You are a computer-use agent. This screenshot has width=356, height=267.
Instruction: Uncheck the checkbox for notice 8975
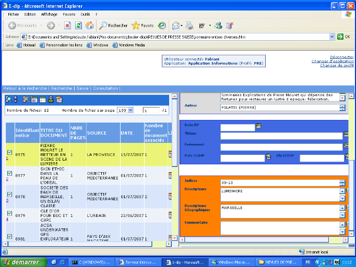[9, 152]
